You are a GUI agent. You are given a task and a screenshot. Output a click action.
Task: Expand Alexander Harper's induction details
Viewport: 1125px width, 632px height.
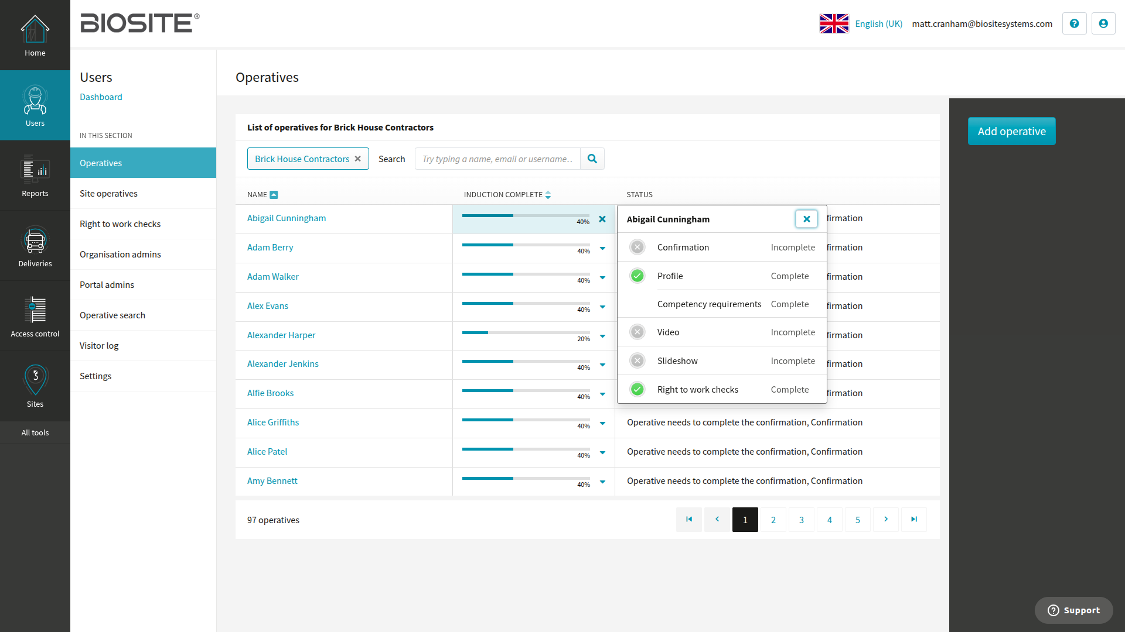coord(602,336)
